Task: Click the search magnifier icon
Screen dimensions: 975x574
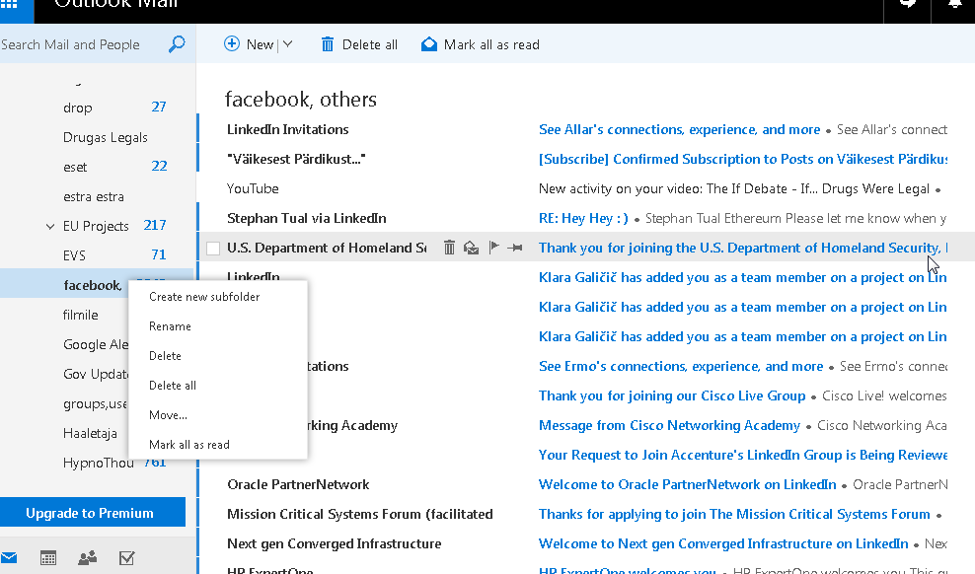Action: 177,44
